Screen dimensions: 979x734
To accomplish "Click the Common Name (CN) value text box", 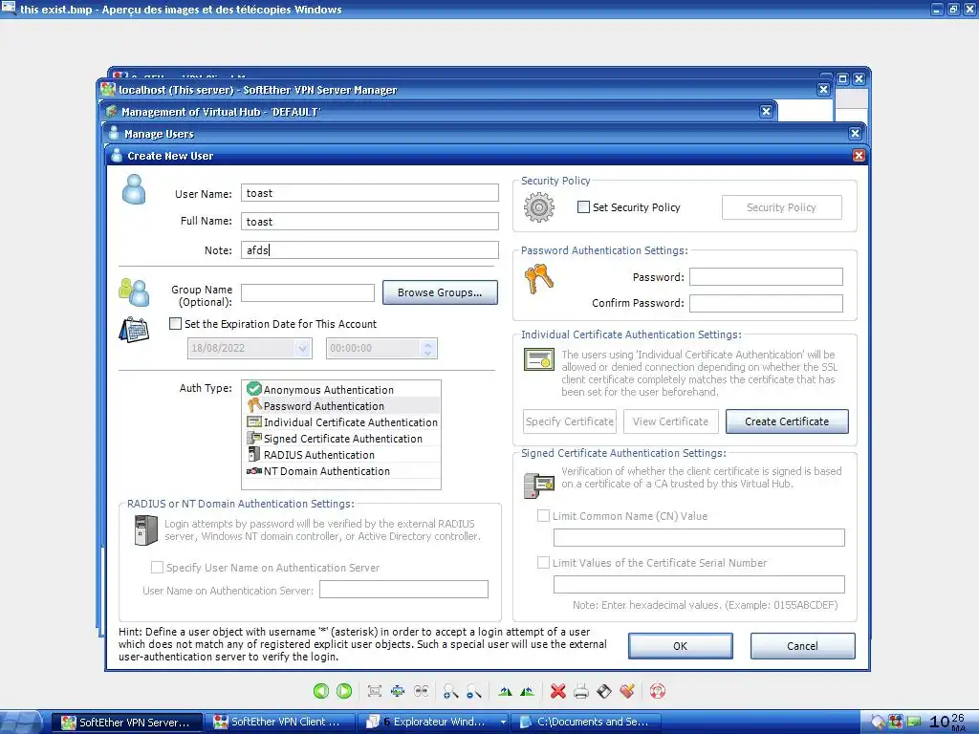I will point(699,537).
